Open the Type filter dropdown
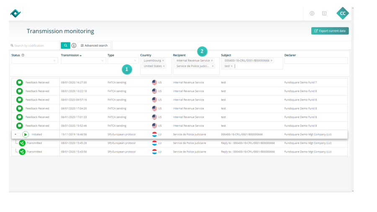377x212 pixels. point(123,61)
